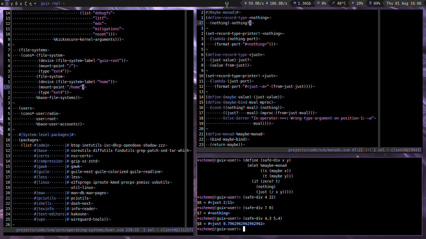
Task: Click user:radio in the users list
Action: click(47, 113)
